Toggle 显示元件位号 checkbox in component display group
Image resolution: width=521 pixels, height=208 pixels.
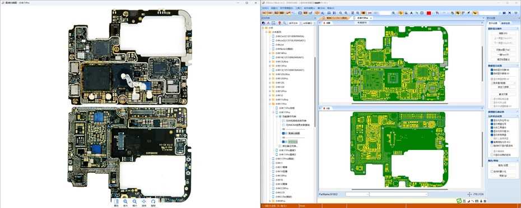pos(492,120)
